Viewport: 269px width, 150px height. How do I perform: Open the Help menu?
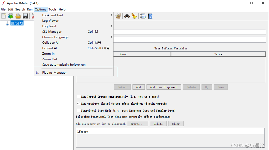point(62,9)
